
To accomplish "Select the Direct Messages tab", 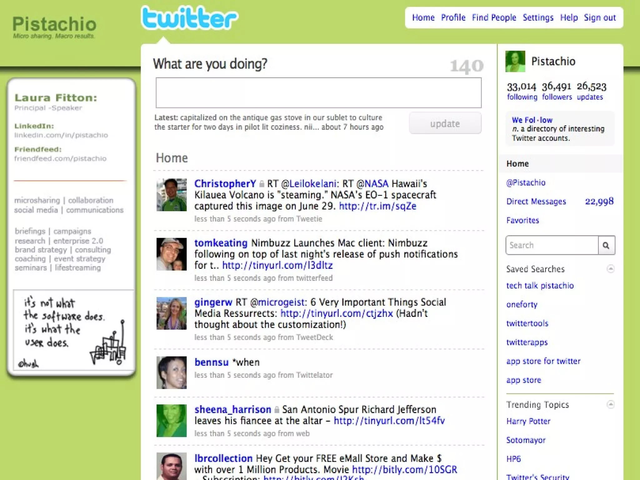I will (x=536, y=202).
